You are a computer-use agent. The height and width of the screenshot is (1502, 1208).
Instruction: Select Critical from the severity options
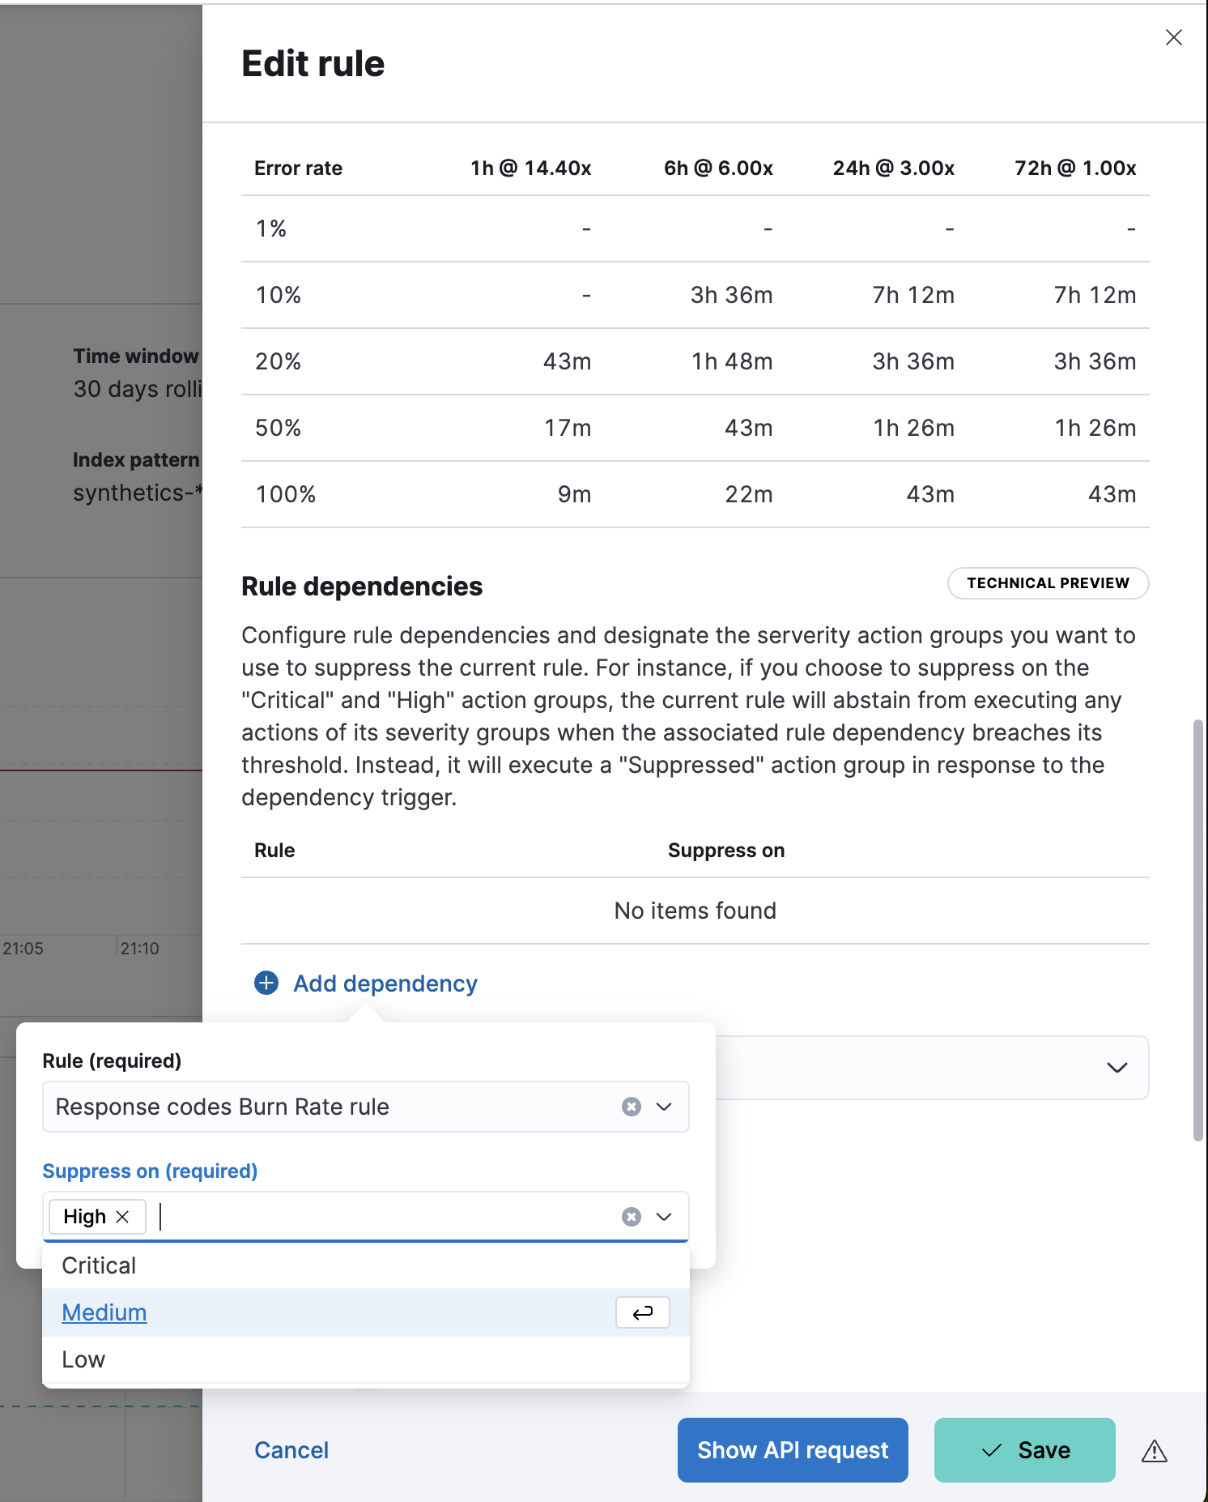(99, 1265)
